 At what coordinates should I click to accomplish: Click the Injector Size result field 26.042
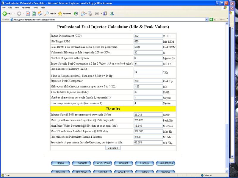click(x=148, y=115)
